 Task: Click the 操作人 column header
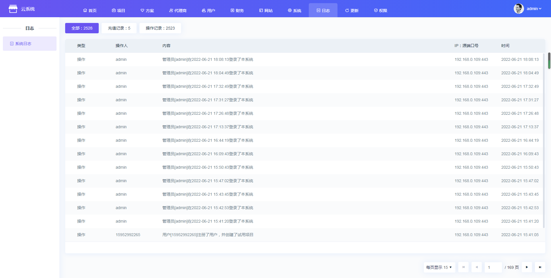[122, 46]
